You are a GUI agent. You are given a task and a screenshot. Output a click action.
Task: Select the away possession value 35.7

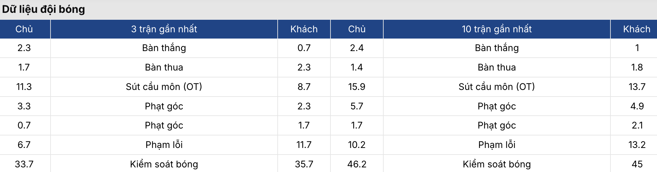304,164
